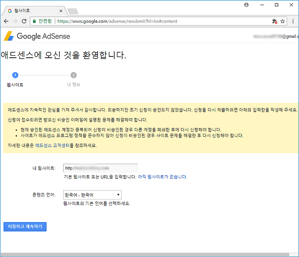The width and height of the screenshot is (299, 257).
Task: Minimize the Chrome window
Action: [x=262, y=5]
